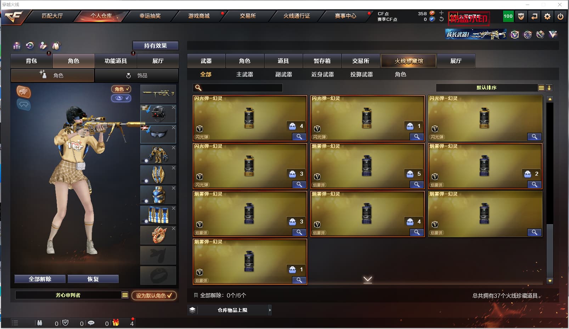
Task: Click the item list vertical scrollbar
Action: click(x=550, y=190)
